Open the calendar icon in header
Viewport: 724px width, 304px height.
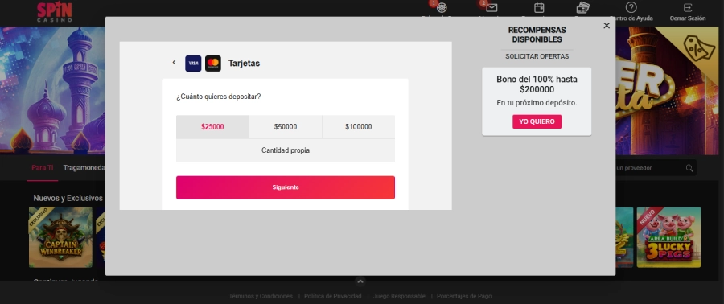pos(539,8)
